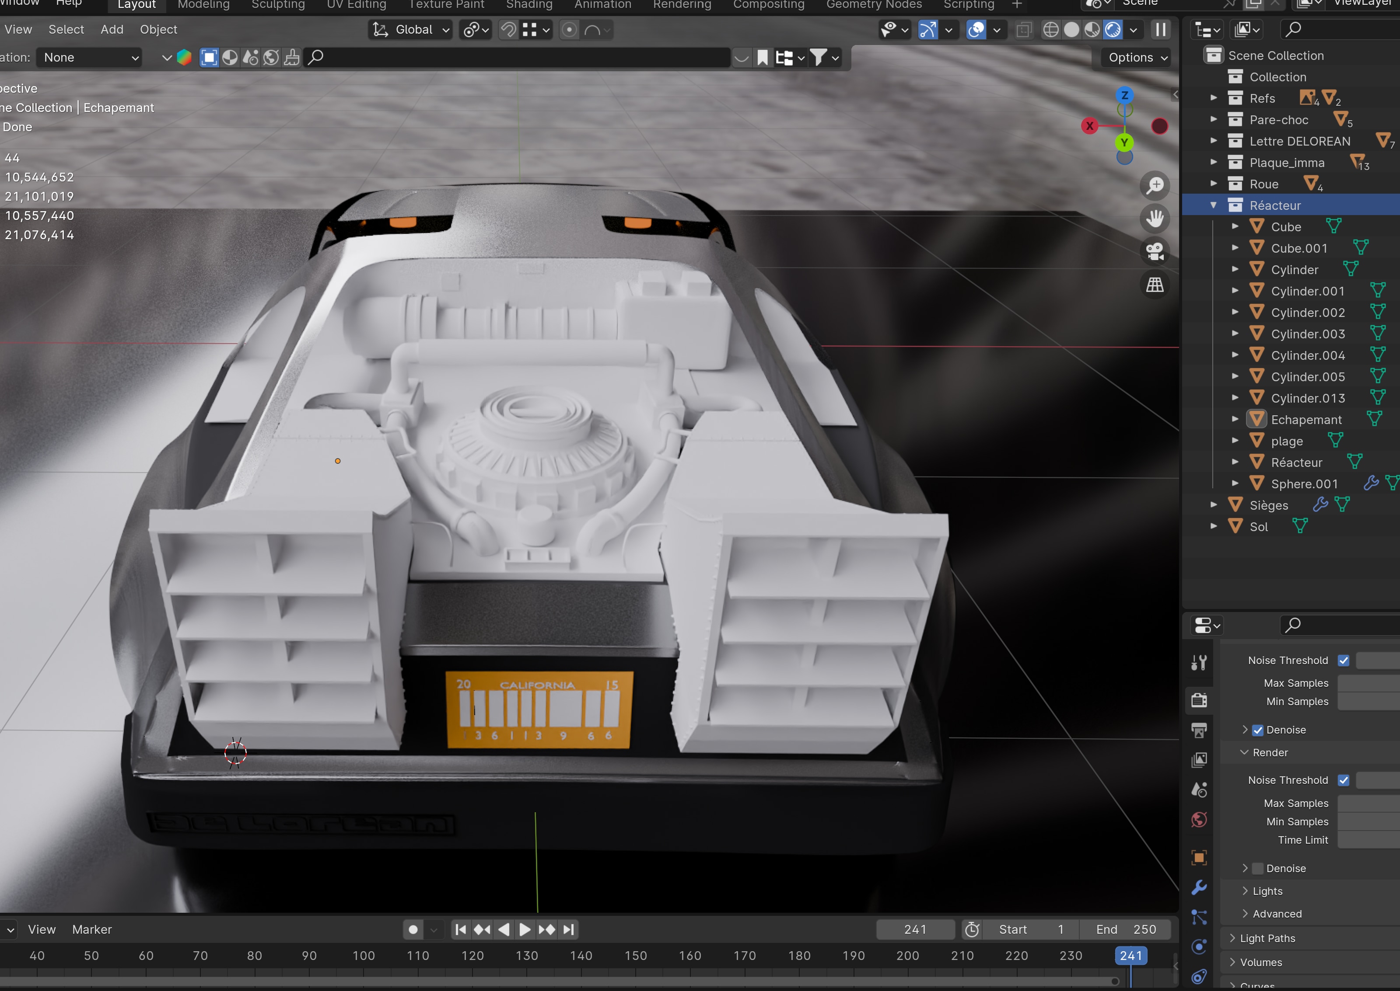Toggle show overlays button
1400x991 pixels.
coord(976,29)
